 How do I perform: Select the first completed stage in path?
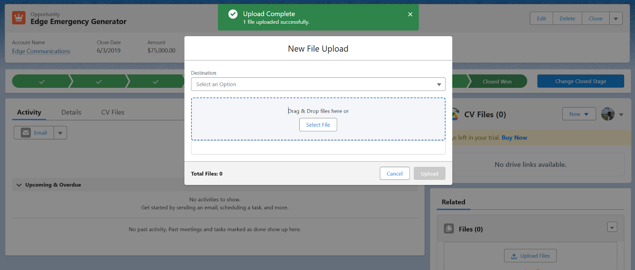pos(42,81)
